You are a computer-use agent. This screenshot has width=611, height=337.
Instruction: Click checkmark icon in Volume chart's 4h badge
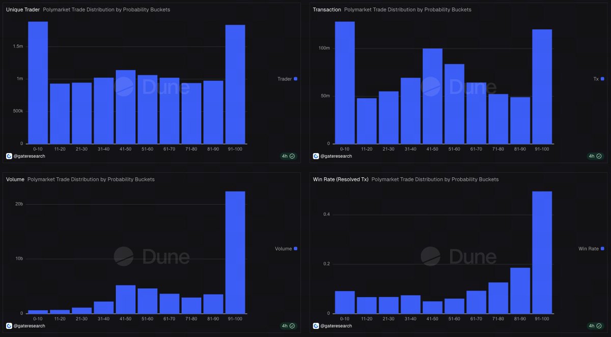point(291,326)
